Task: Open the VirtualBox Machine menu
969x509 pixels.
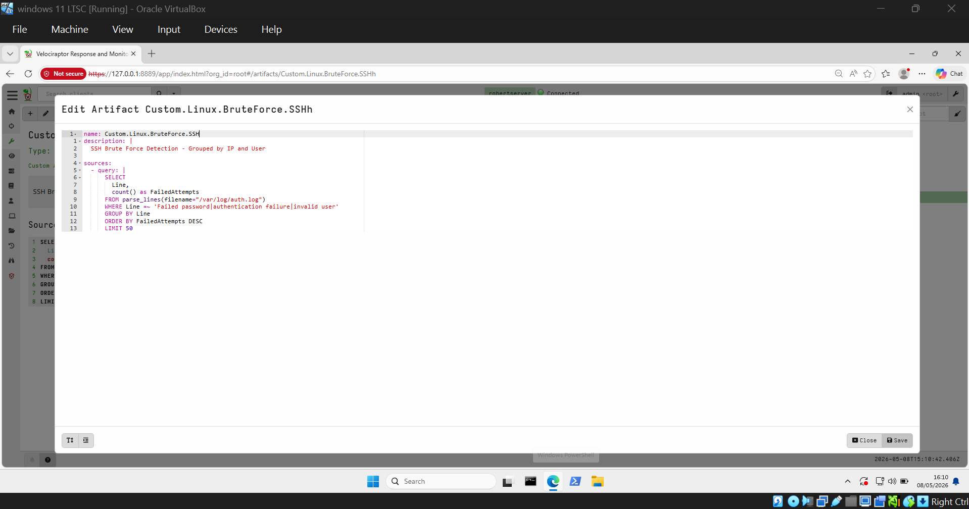Action: tap(70, 29)
